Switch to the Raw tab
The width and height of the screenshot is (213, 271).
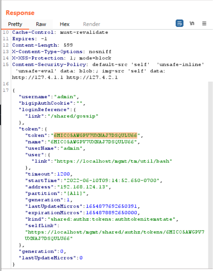pos(41,24)
